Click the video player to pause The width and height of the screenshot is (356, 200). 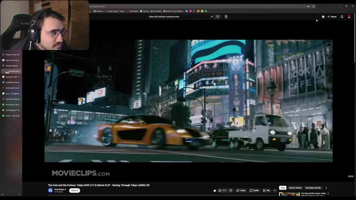[x=189, y=101]
